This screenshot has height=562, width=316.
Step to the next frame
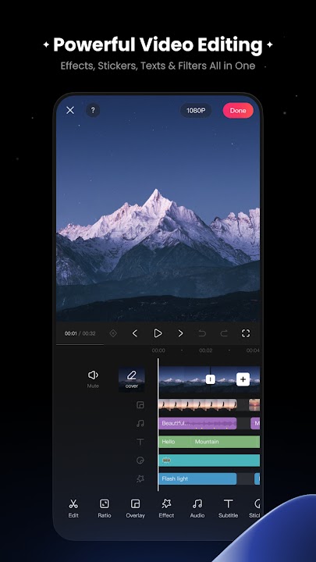click(x=180, y=333)
